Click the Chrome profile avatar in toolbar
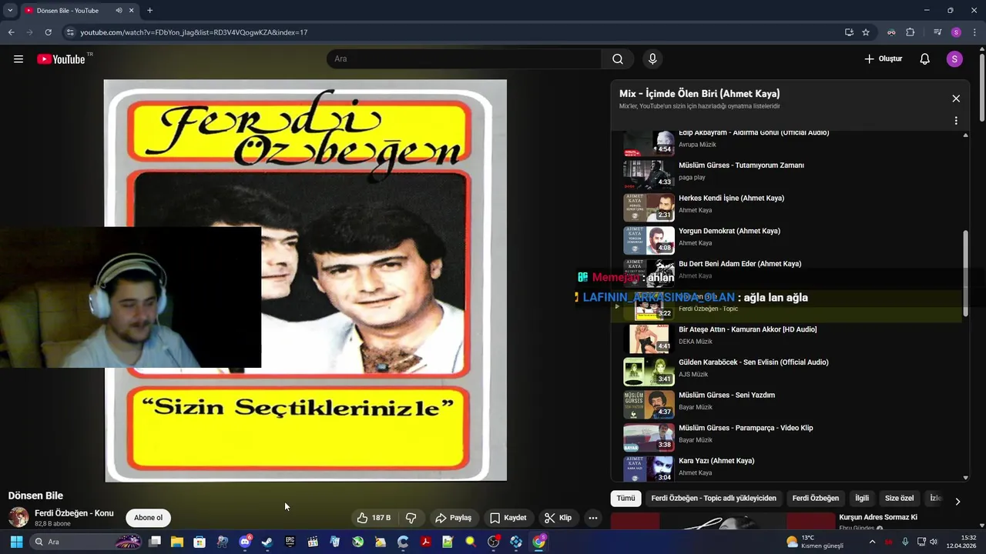The image size is (986, 554). click(956, 32)
